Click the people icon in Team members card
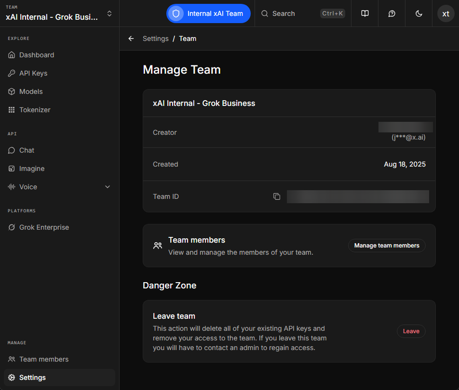 [158, 246]
